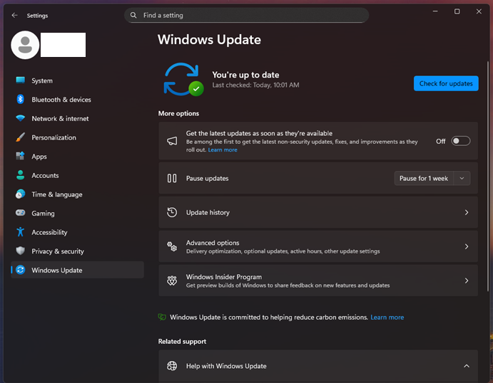Open Update history via its chevron

click(x=467, y=212)
